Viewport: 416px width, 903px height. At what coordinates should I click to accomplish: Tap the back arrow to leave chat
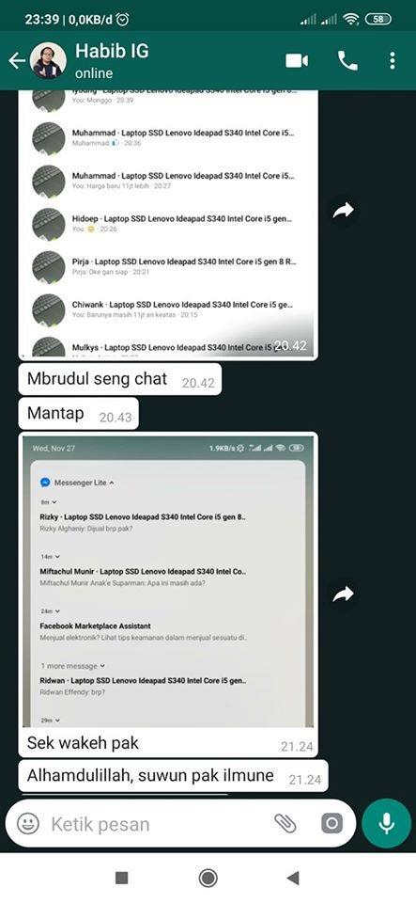tap(16, 60)
